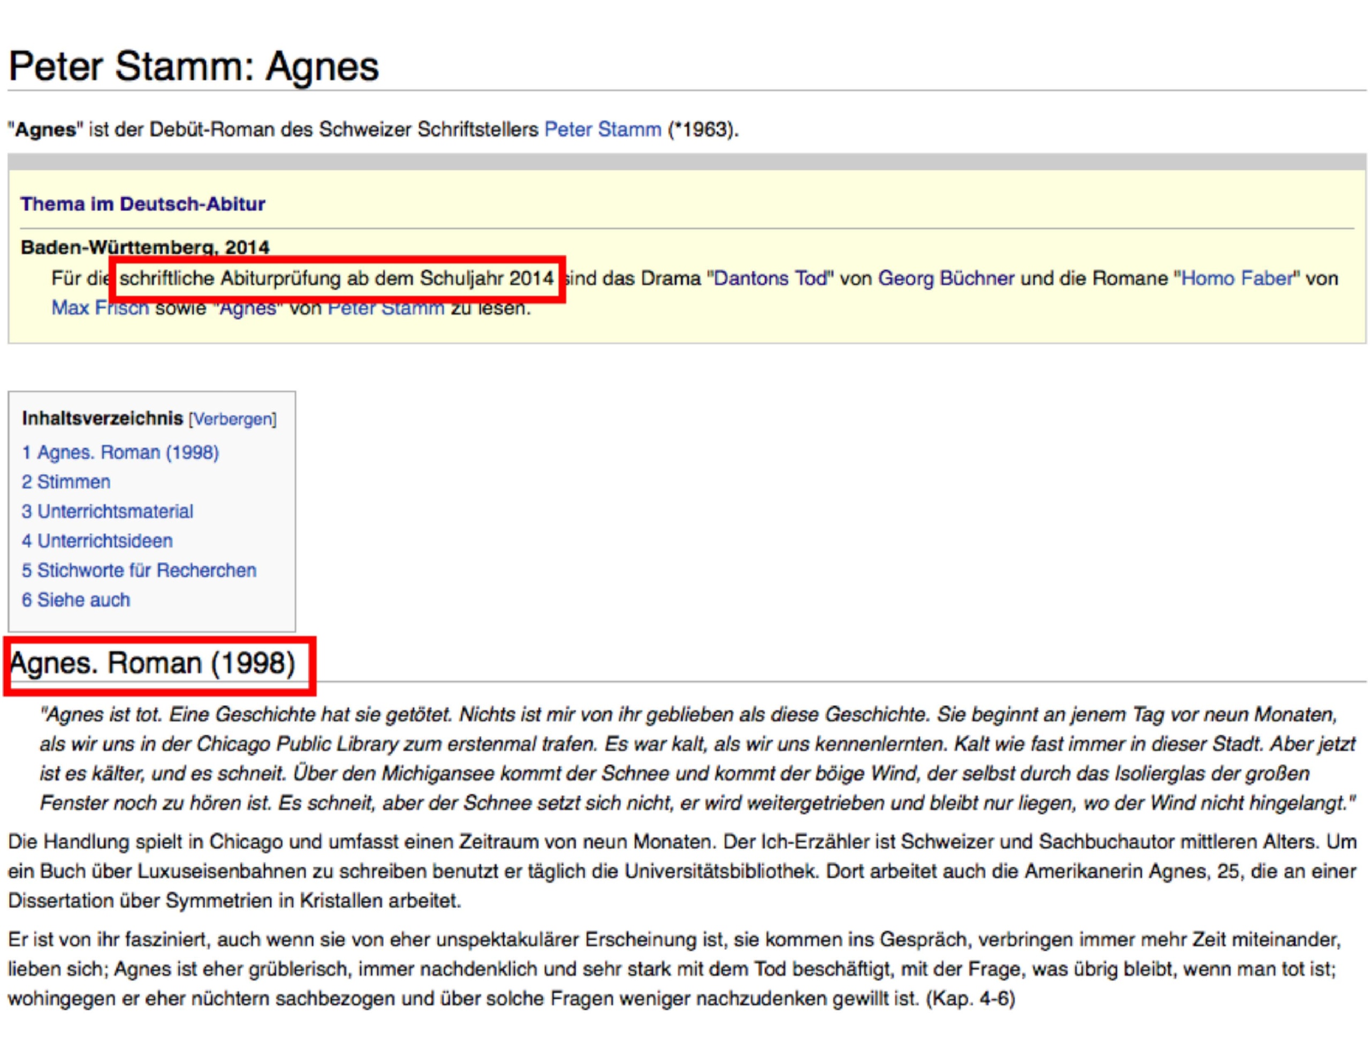Click the Baden-Württemberg, 2014 subheading
1370x1059 pixels.
145,247
